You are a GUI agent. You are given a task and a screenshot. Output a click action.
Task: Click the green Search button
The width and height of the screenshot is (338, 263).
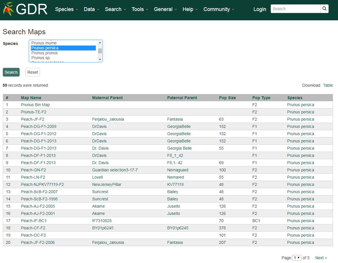point(11,72)
